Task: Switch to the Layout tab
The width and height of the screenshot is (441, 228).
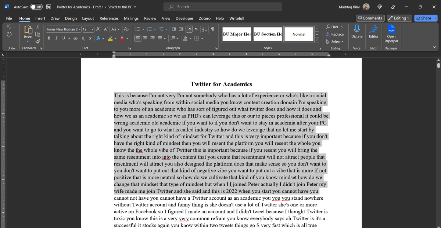Action: pyautogui.click(x=88, y=18)
